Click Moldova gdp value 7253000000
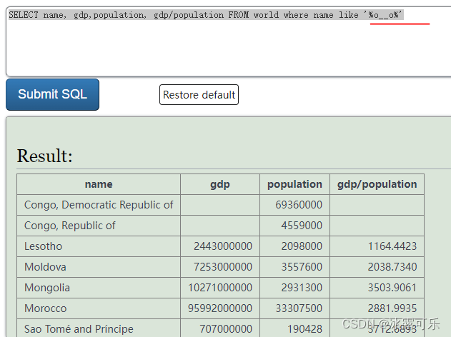Viewport: 451px width, 337px height. point(223,267)
